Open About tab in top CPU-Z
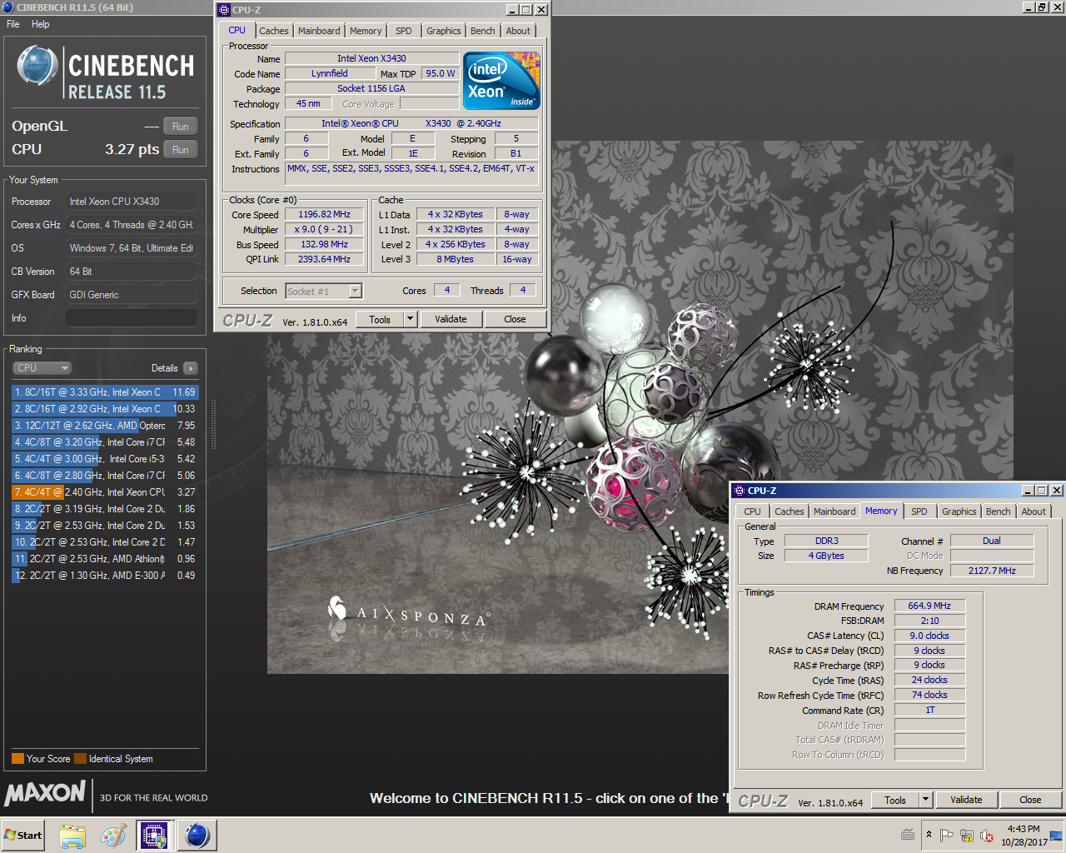 (518, 31)
